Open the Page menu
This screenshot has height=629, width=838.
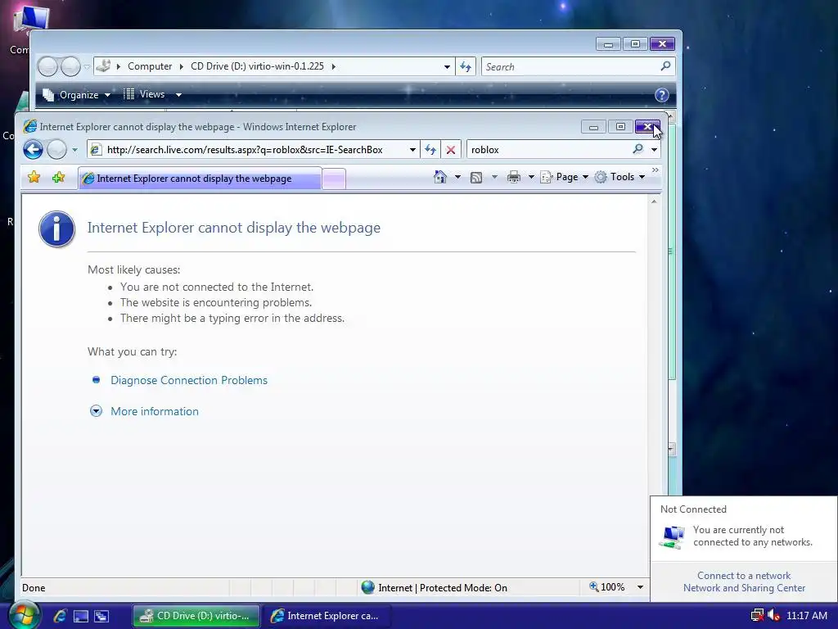pyautogui.click(x=565, y=177)
